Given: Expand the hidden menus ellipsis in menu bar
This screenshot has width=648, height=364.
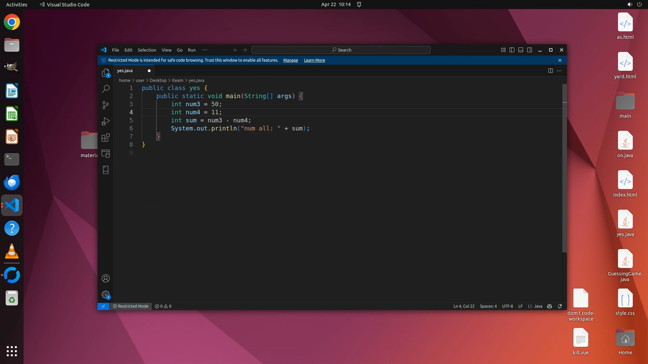Looking at the screenshot, I should coord(205,50).
